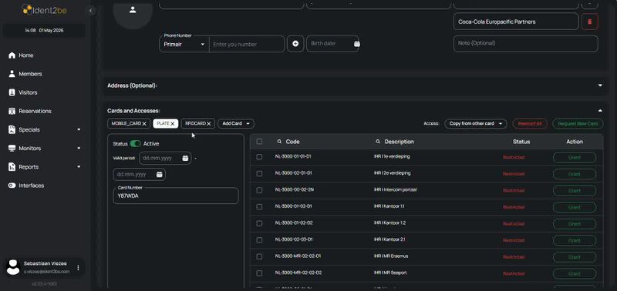Open the Primair phone type dropdown
The height and width of the screenshot is (291, 617).
pos(184,45)
